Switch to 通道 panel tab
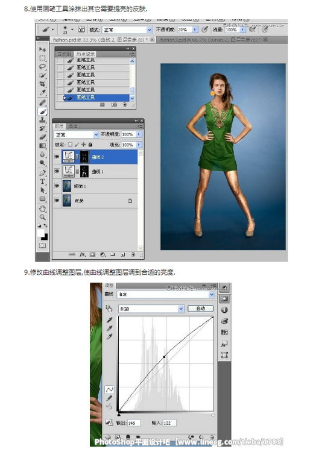The height and width of the screenshot is (452, 313). [x=72, y=127]
